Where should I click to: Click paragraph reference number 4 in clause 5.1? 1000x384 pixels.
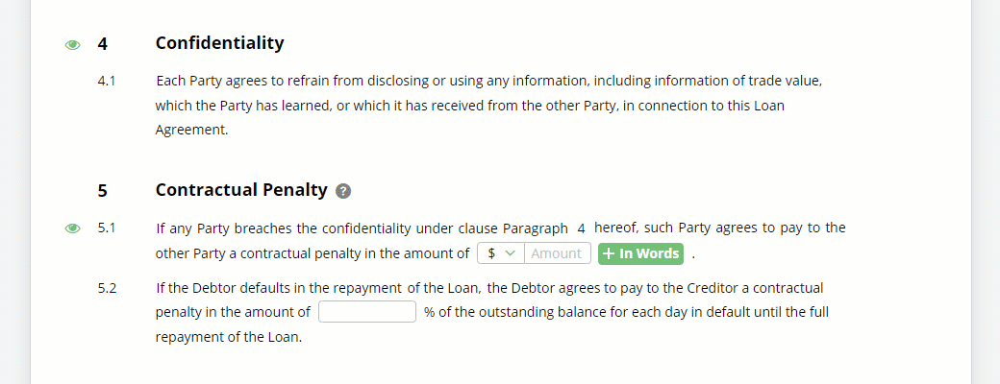(x=581, y=228)
